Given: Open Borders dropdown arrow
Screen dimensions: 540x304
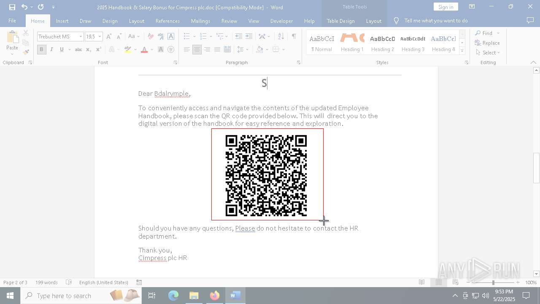Looking at the screenshot, I should (283, 49).
